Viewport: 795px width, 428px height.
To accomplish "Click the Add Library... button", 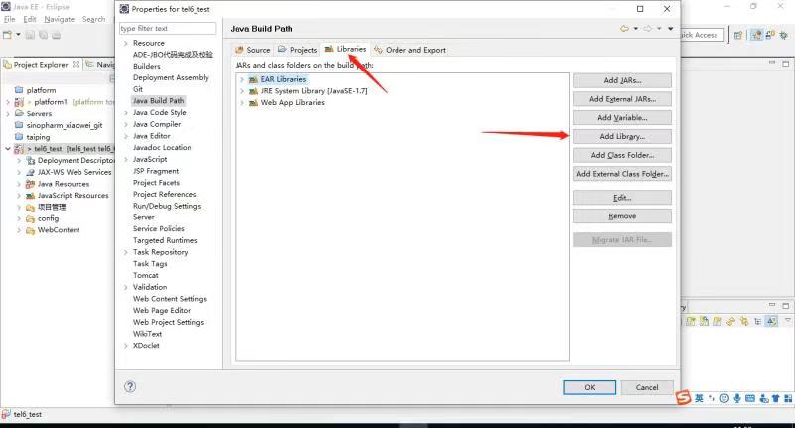I will tap(622, 136).
